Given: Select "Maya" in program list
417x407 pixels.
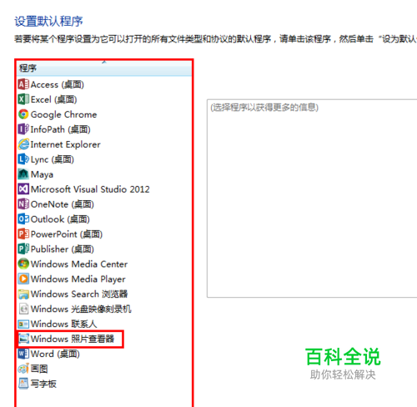Looking at the screenshot, I should point(42,174).
